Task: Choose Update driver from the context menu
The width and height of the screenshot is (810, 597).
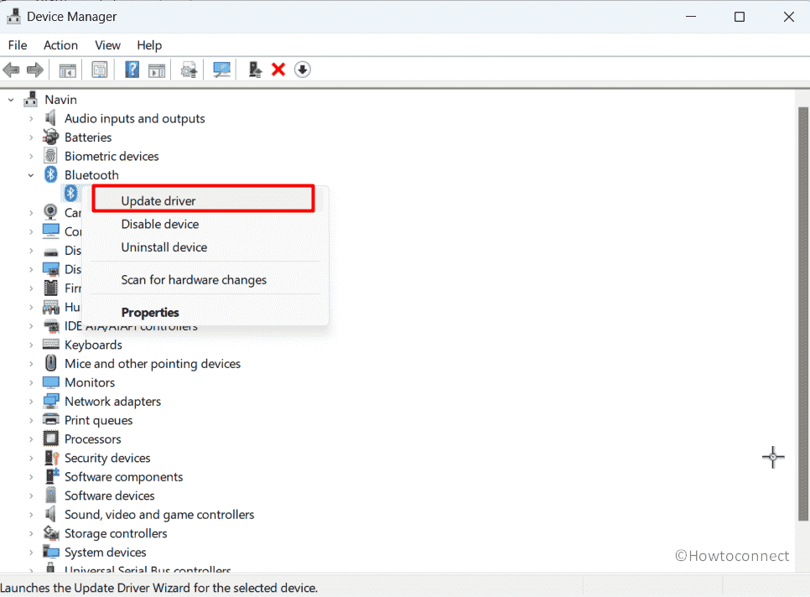Action: click(159, 200)
